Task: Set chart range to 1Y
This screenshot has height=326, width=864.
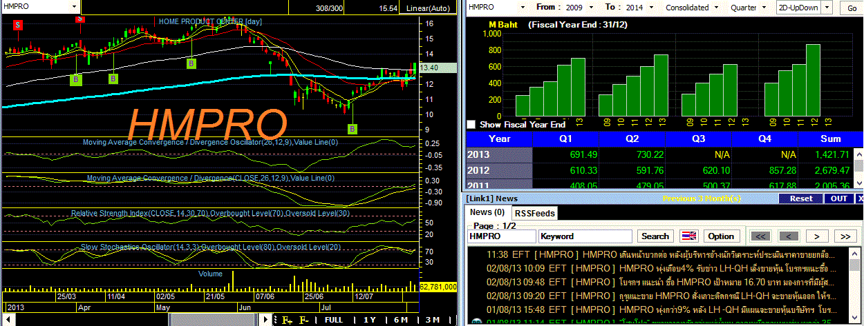Action: tap(370, 320)
